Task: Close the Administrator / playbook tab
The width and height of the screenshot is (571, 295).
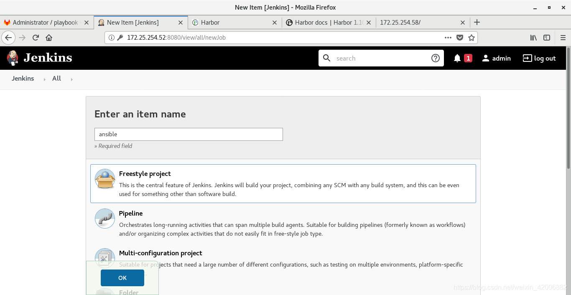Action: pyautogui.click(x=87, y=23)
